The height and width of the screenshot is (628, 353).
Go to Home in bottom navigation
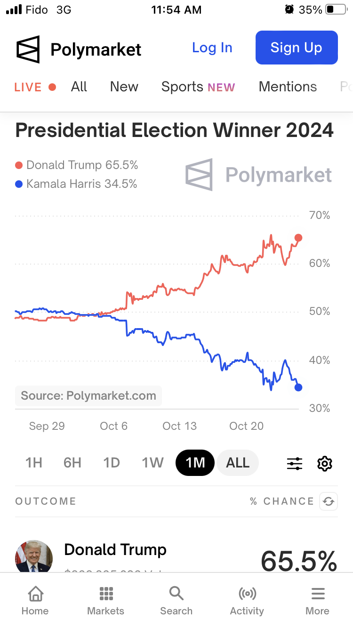coord(35,601)
